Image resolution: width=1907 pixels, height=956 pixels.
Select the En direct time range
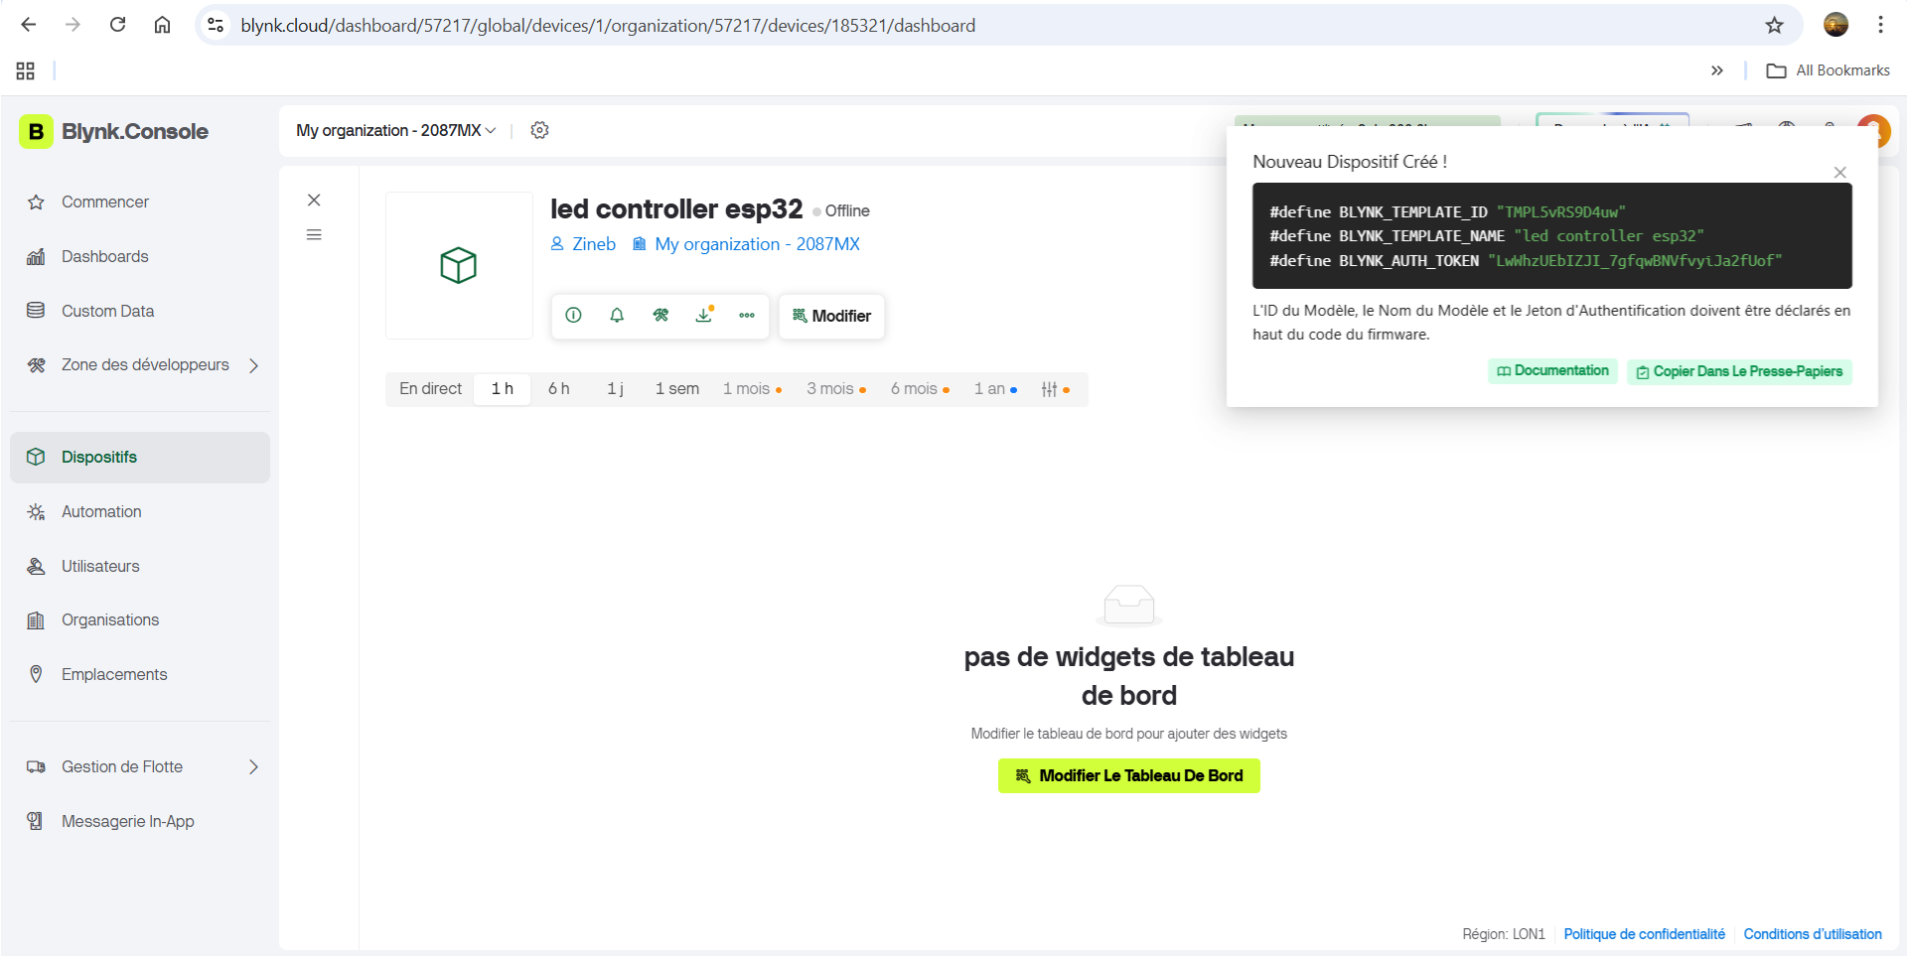tap(430, 389)
